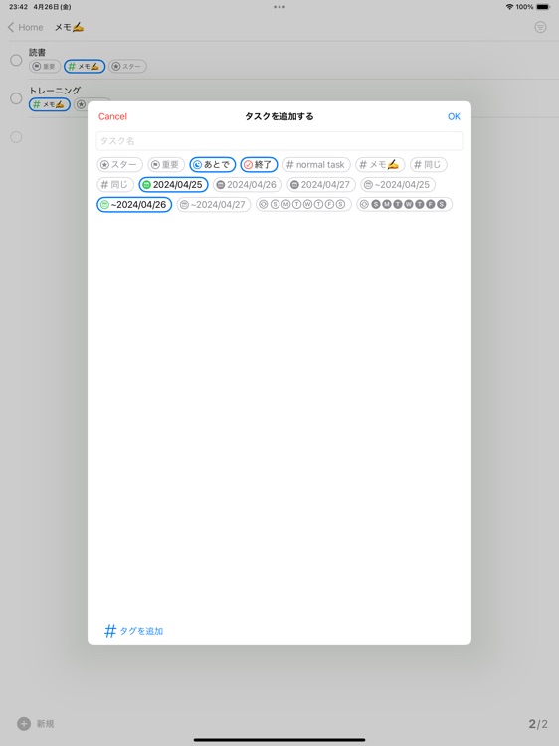Open the filter menu icon at top right
This screenshot has width=559, height=746.
click(x=540, y=27)
